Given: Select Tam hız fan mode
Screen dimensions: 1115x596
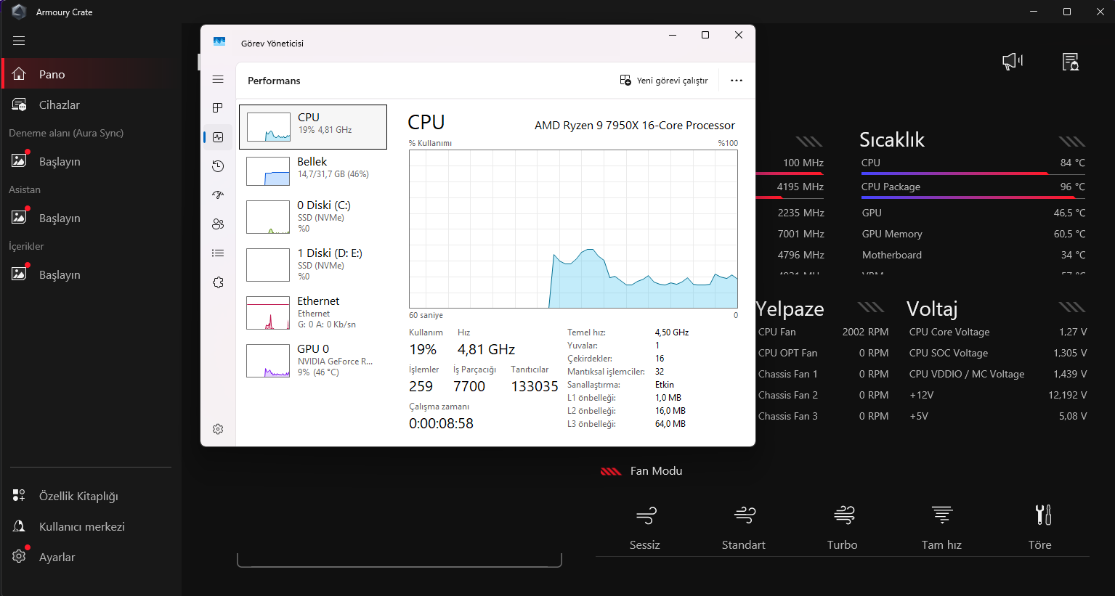Looking at the screenshot, I should (x=941, y=528).
